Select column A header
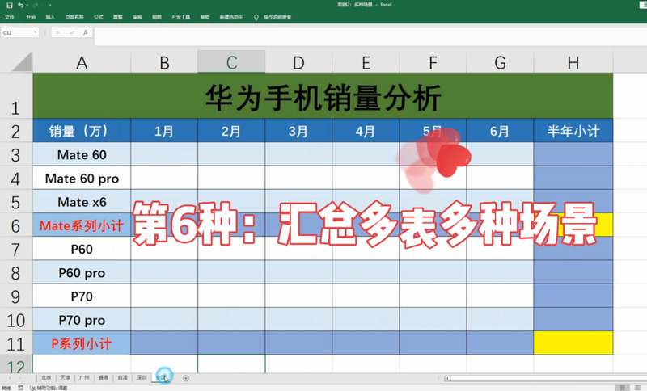Screen dimensions: 647x391 coord(82,63)
